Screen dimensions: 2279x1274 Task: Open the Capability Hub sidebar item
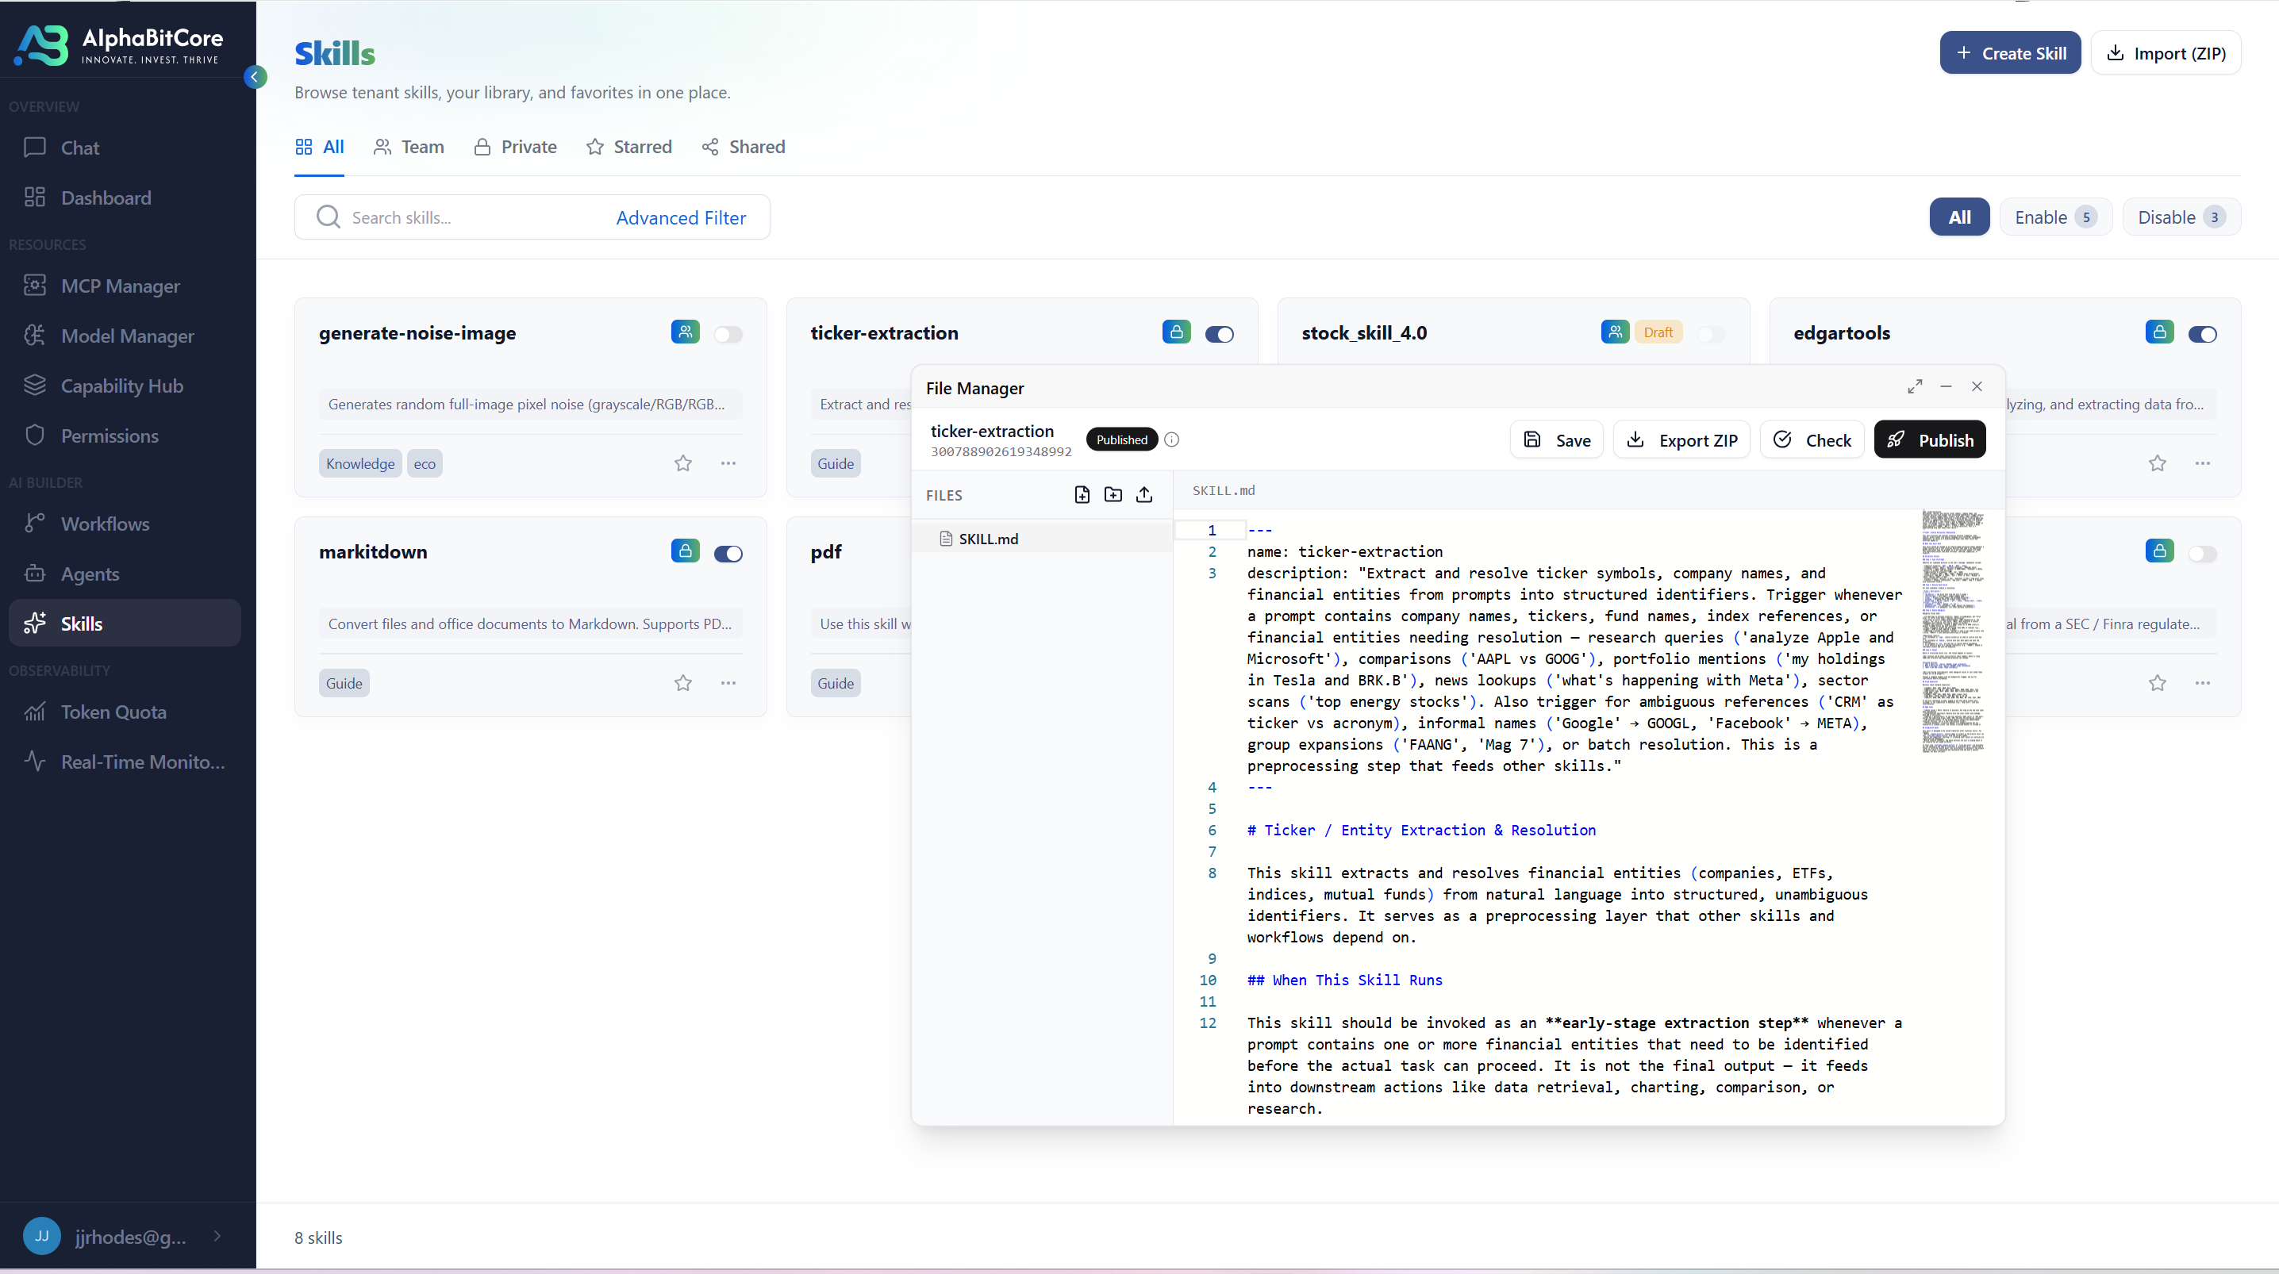[x=121, y=386]
